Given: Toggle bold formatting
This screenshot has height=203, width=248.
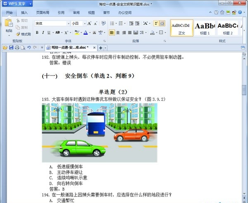Looking at the screenshot, I should (x=37, y=33).
